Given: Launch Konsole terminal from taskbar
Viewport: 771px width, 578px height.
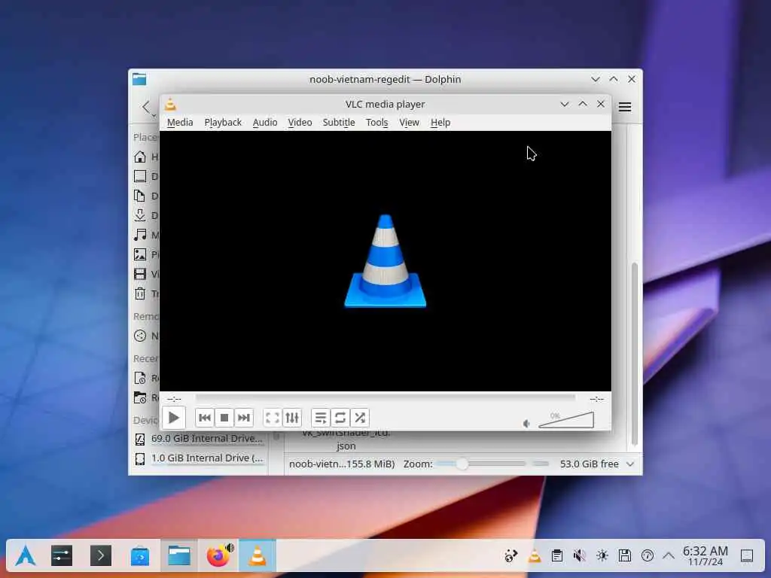Looking at the screenshot, I should 101,556.
